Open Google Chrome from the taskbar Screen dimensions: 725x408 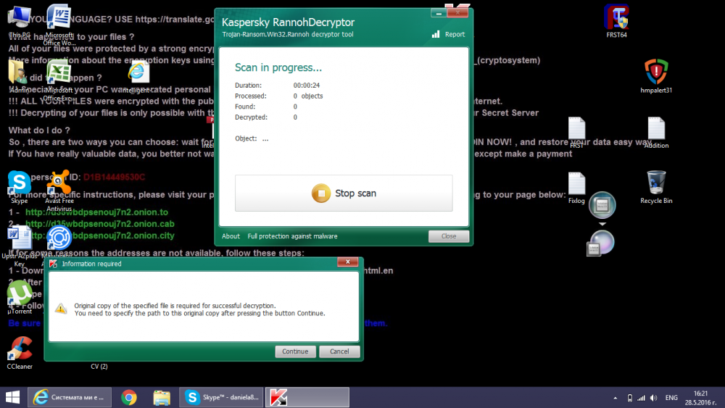129,397
